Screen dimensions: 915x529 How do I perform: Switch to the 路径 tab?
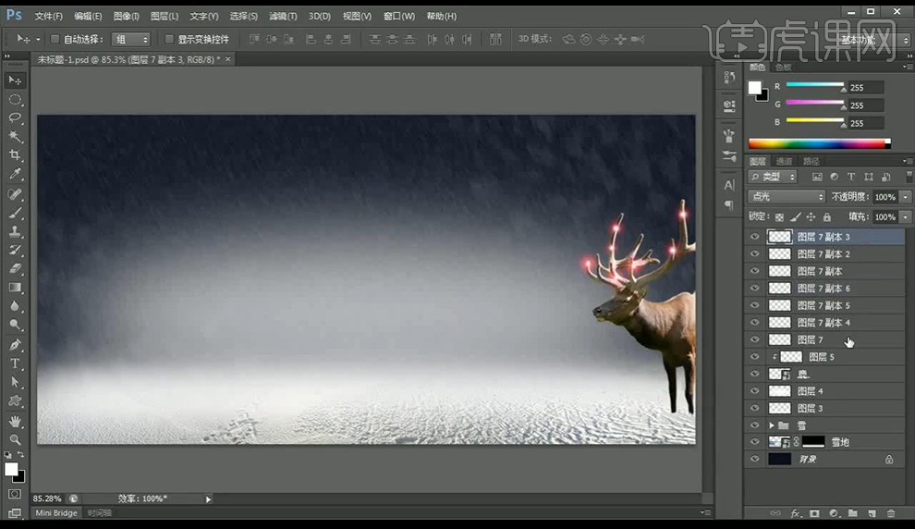pos(811,161)
